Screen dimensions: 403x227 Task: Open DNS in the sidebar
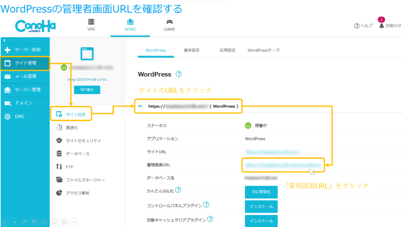25,117
